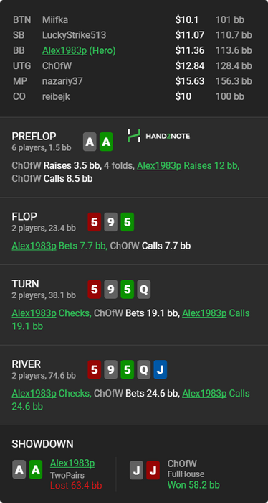The width and height of the screenshot is (268, 503).
Task: Click Alex1983p Raises 12 bb preflop link
Action: 188,165
